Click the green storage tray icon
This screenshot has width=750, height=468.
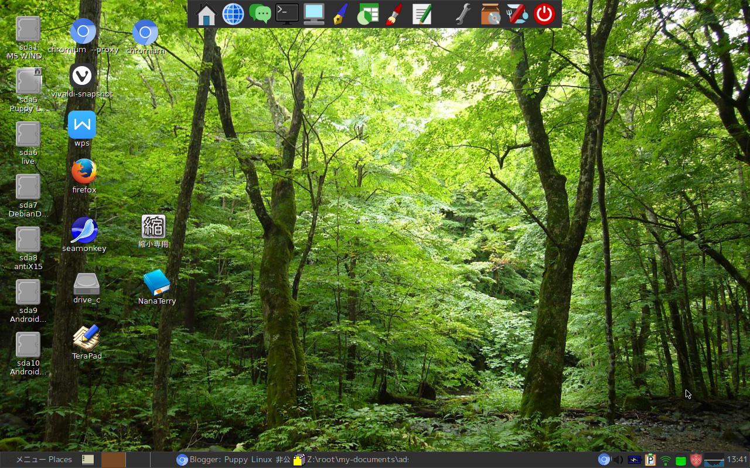(x=681, y=461)
